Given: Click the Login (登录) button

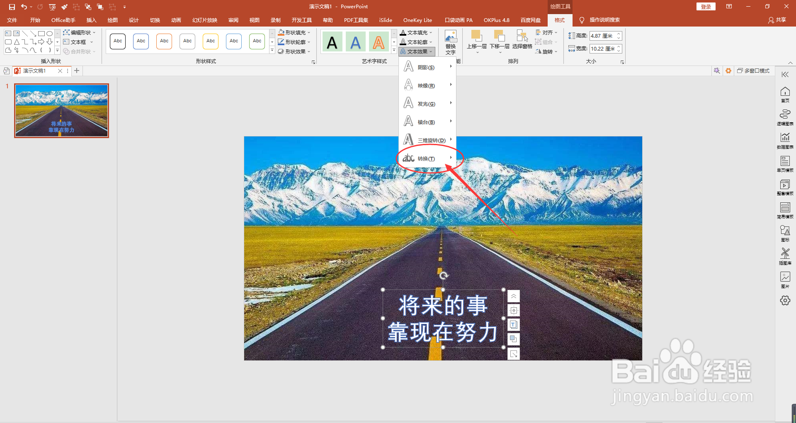Looking at the screenshot, I should [x=706, y=7].
